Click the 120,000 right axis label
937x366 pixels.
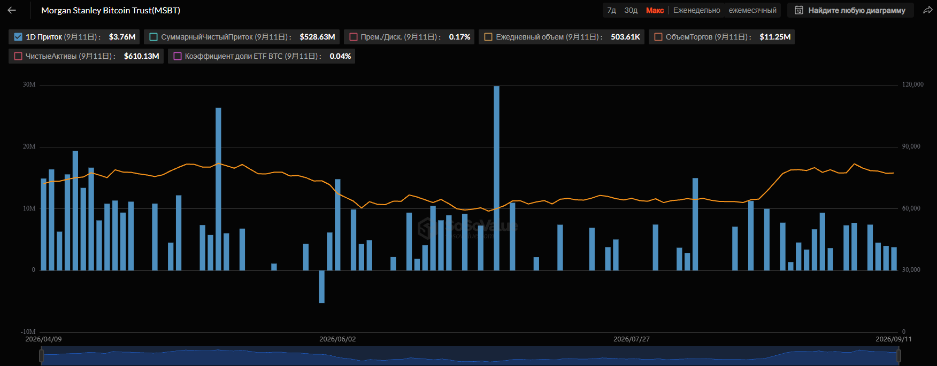pyautogui.click(x=913, y=84)
